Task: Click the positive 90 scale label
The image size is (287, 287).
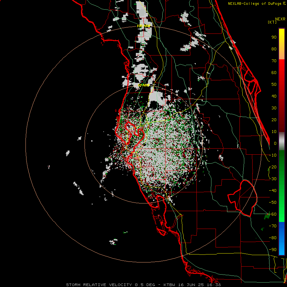Action: tap(274, 37)
